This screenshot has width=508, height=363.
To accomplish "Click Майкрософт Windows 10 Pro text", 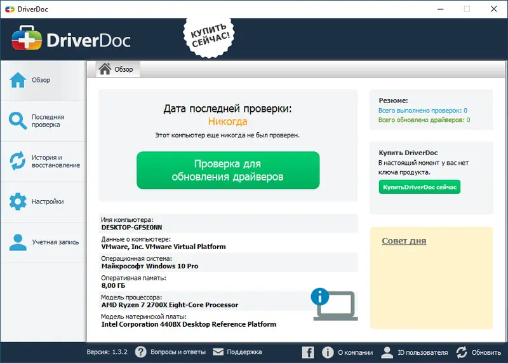I will [x=150, y=266].
